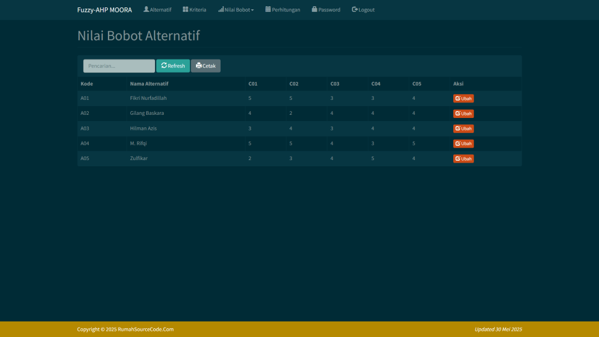Screen dimensions: 599x337
Task: Click the refresh arrows icon
Action: click(164, 65)
